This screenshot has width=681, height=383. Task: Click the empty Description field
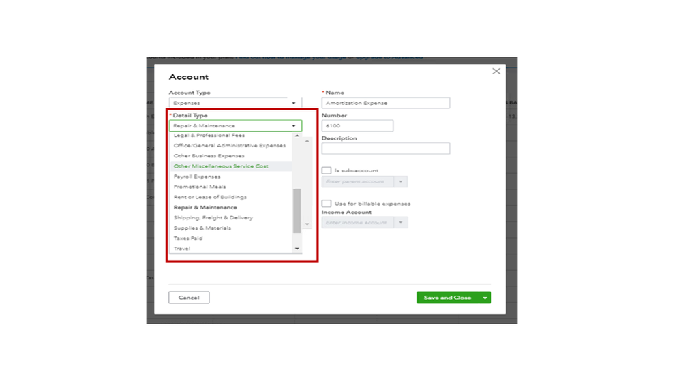pos(386,149)
